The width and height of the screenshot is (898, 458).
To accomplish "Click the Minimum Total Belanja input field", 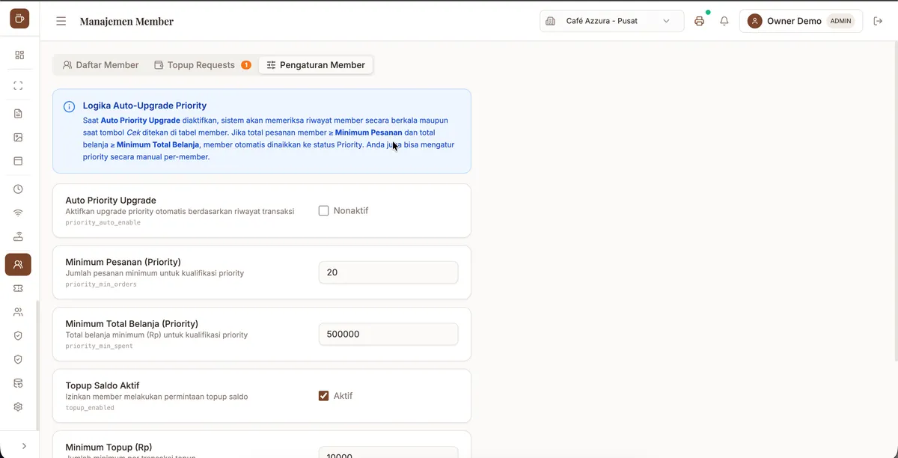I will point(388,334).
